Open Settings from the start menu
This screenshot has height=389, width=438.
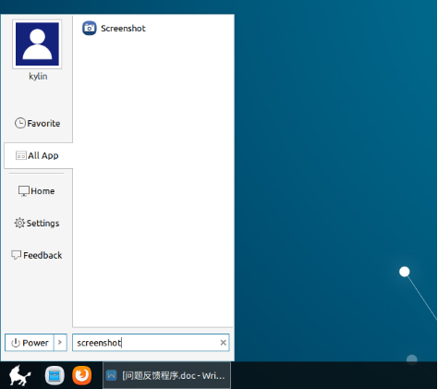37,223
